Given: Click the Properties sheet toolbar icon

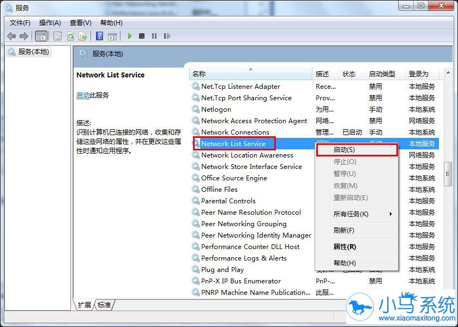Looking at the screenshot, I should (x=58, y=36).
